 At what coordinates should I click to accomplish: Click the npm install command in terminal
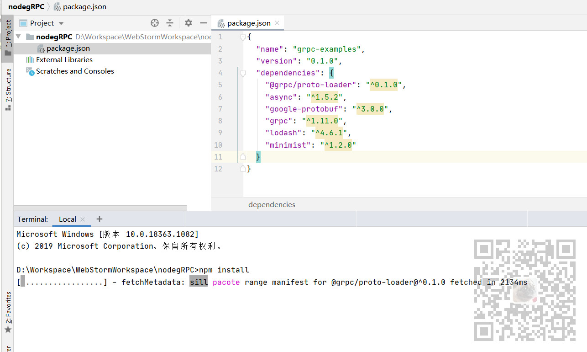[224, 270]
